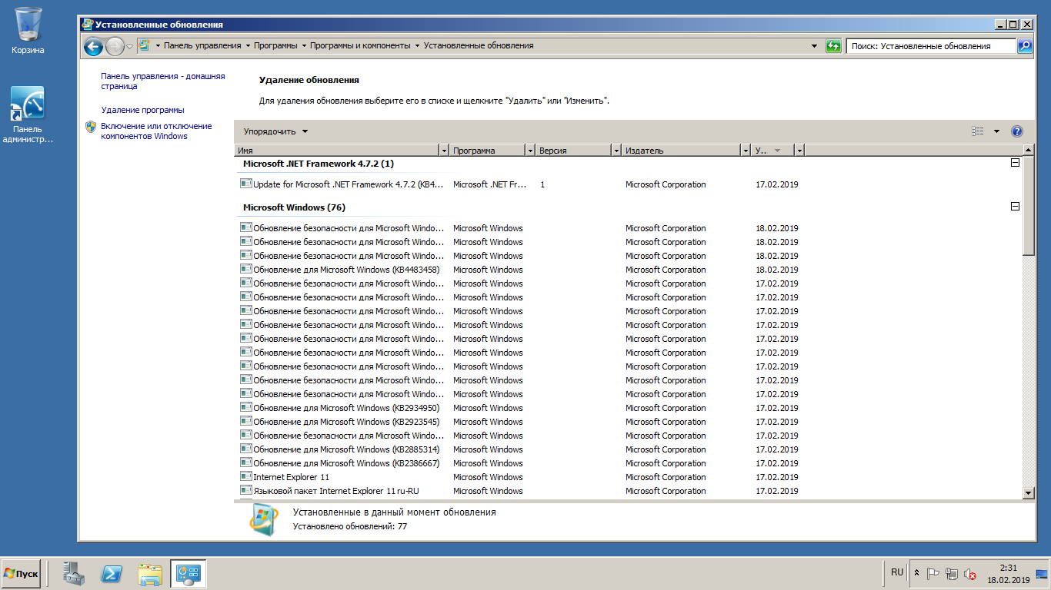Click the Action Center flag tray icon
This screenshot has width=1051, height=590.
pos(933,573)
